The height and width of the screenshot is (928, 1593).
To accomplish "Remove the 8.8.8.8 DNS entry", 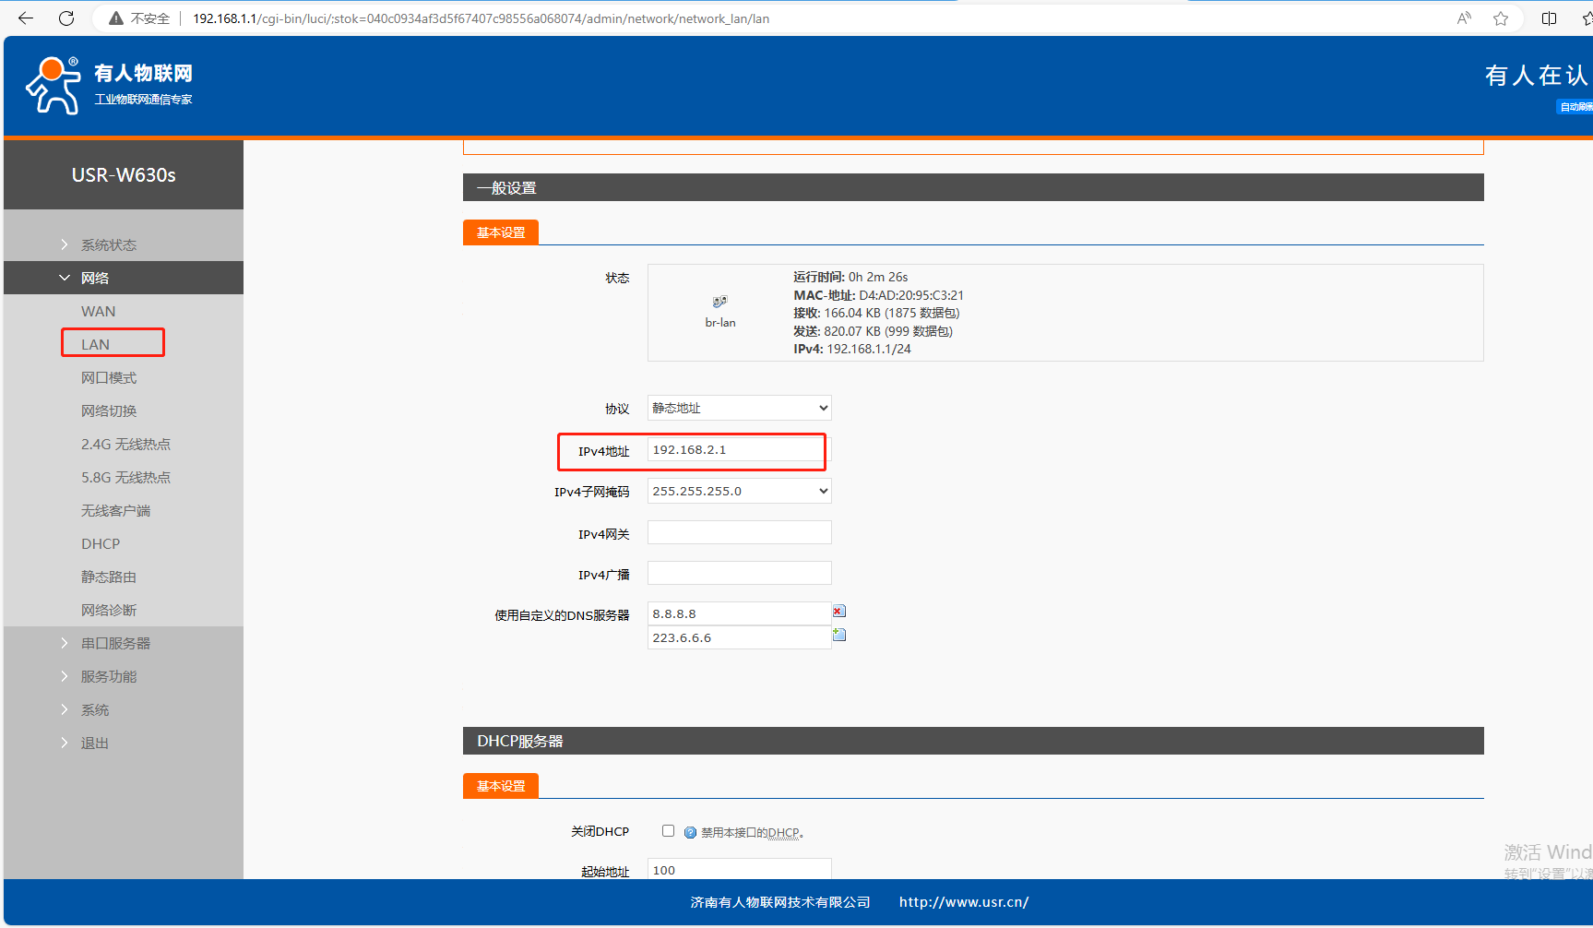I will 838,612.
